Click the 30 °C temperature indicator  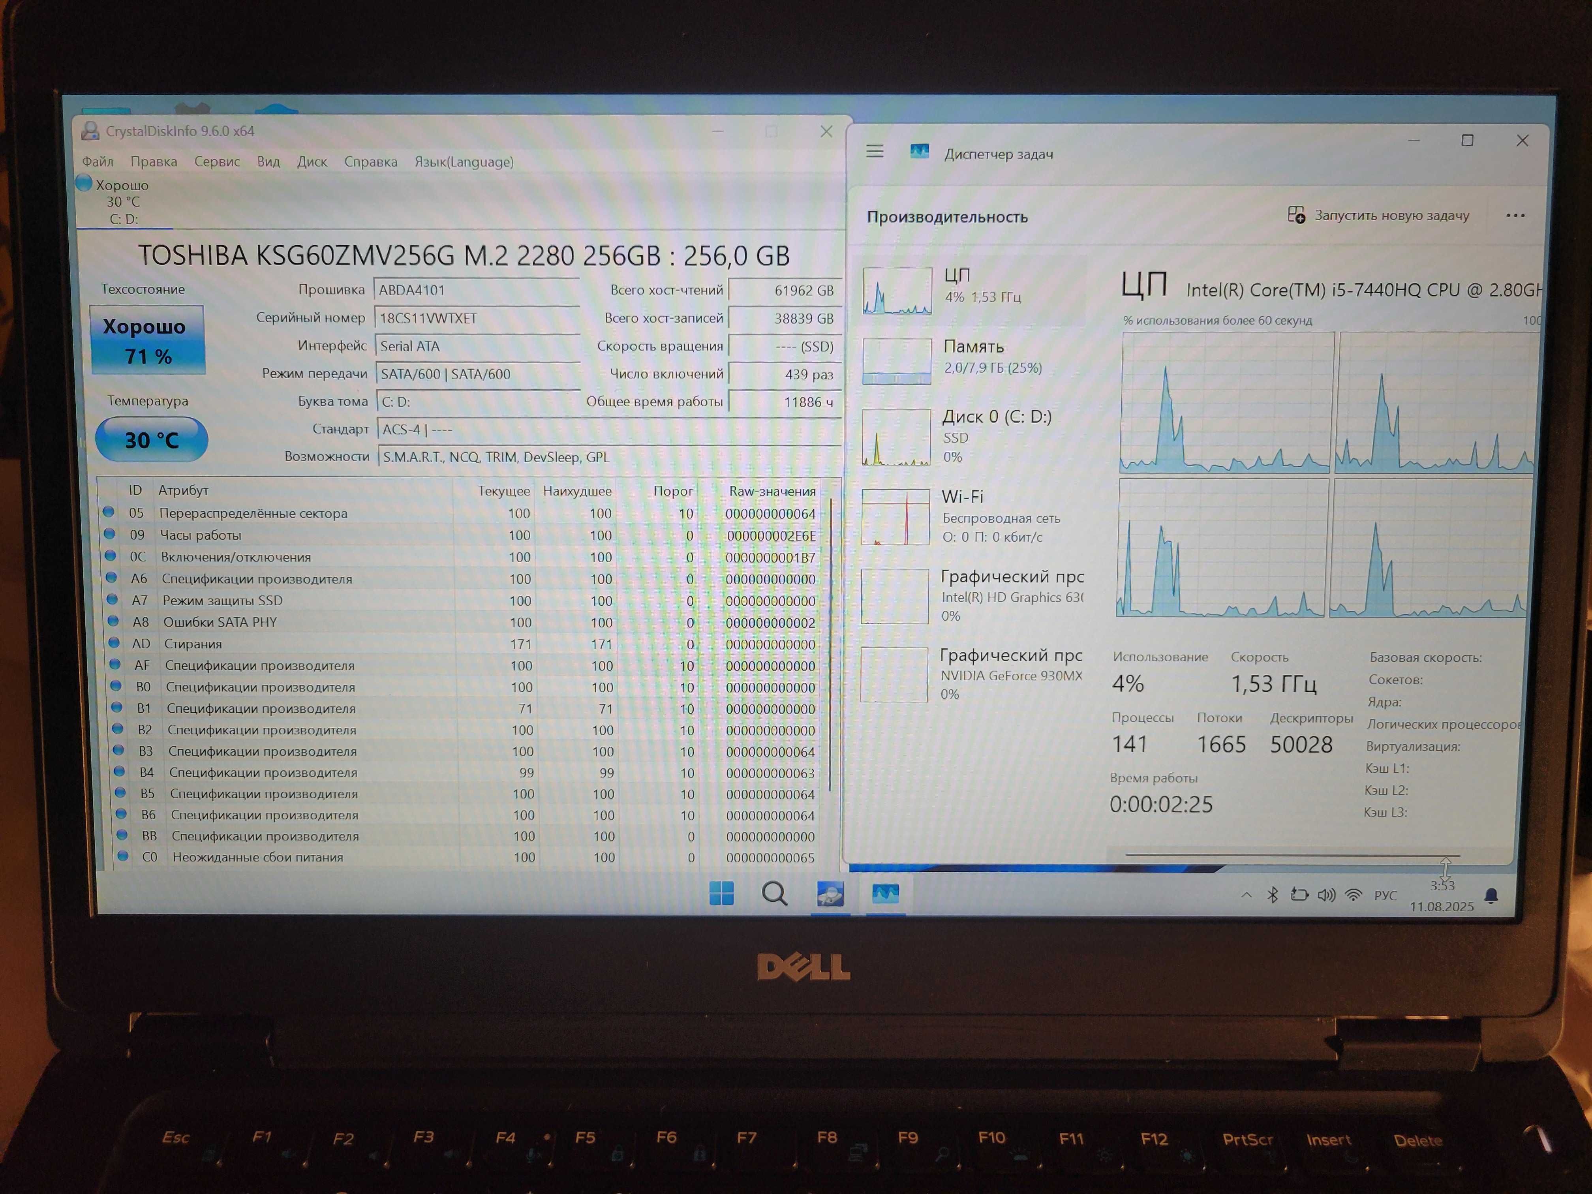click(151, 439)
